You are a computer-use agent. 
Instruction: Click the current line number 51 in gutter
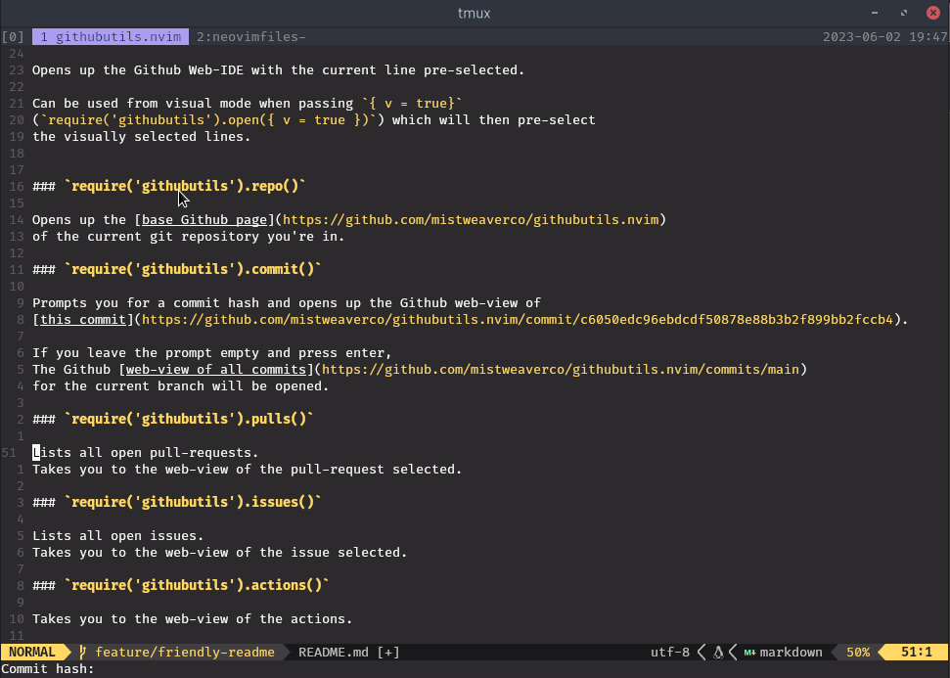(x=9, y=453)
